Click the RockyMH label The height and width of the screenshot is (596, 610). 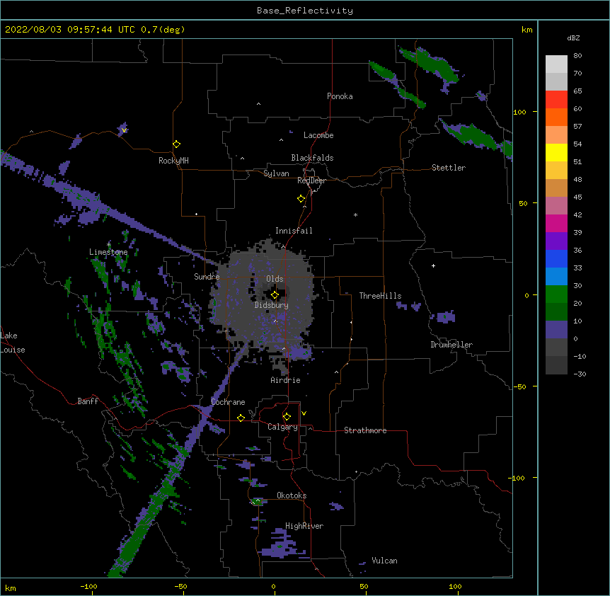tap(173, 161)
